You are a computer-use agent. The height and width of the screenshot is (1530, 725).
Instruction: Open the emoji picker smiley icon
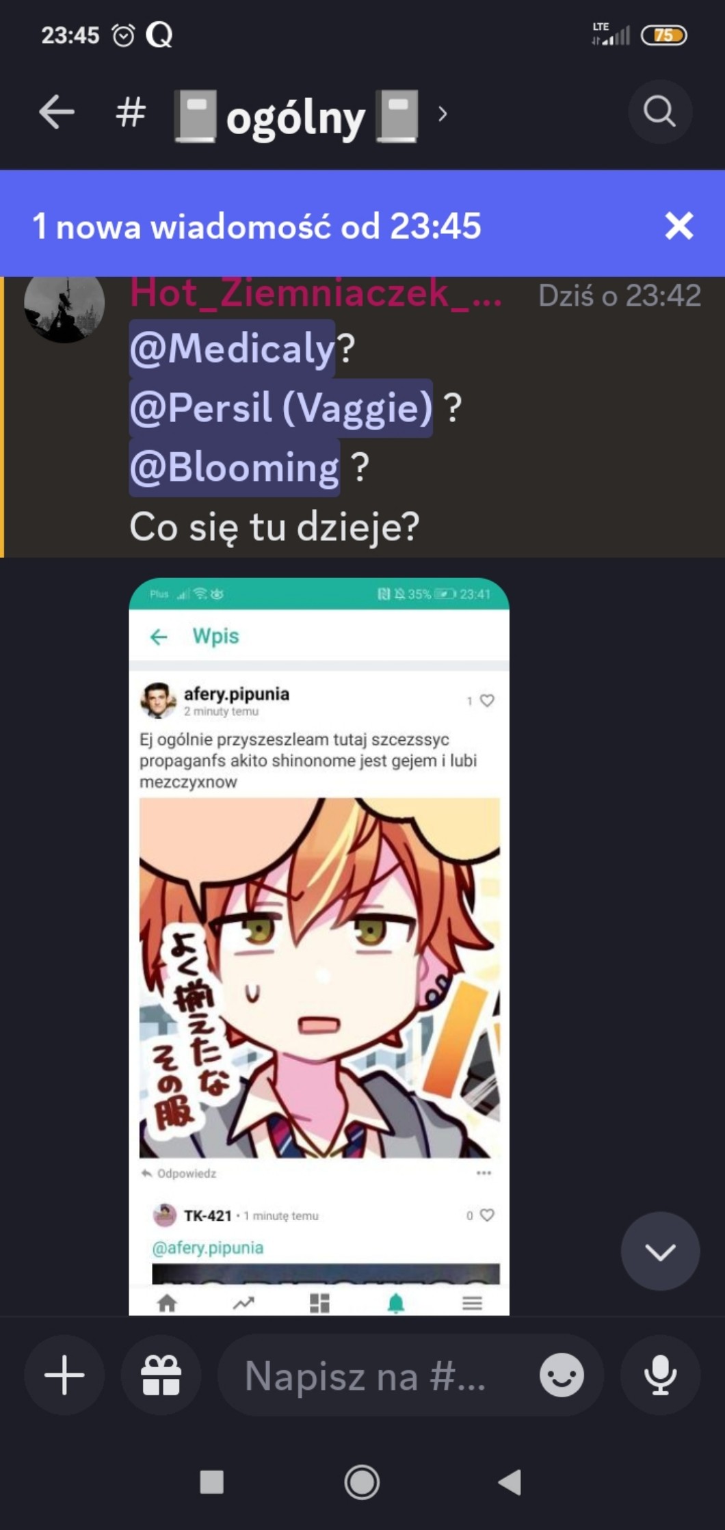(x=562, y=1375)
